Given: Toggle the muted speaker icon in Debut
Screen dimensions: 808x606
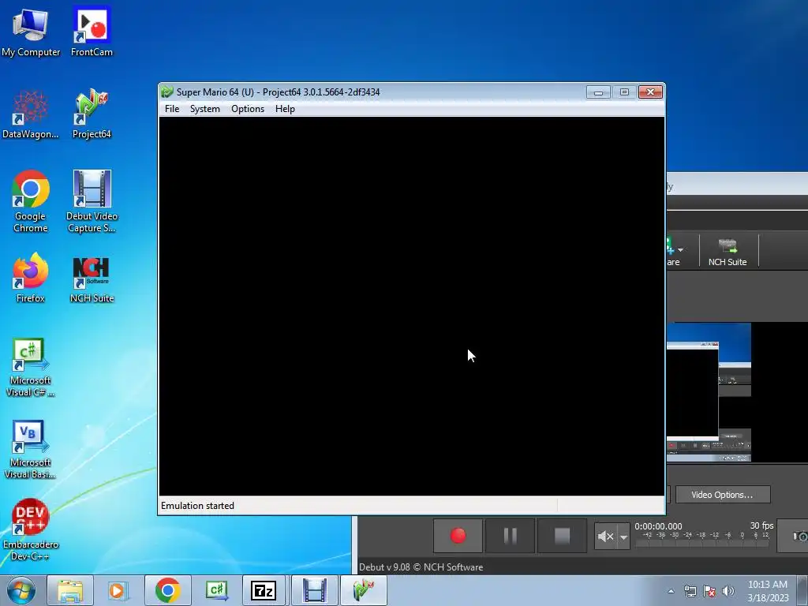Looking at the screenshot, I should pos(605,537).
